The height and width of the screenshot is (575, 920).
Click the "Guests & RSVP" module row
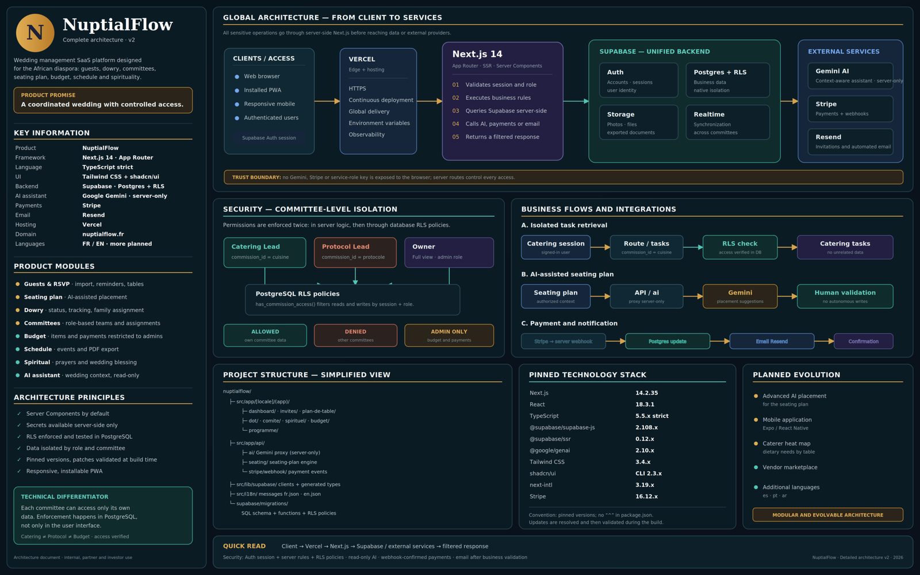point(79,284)
